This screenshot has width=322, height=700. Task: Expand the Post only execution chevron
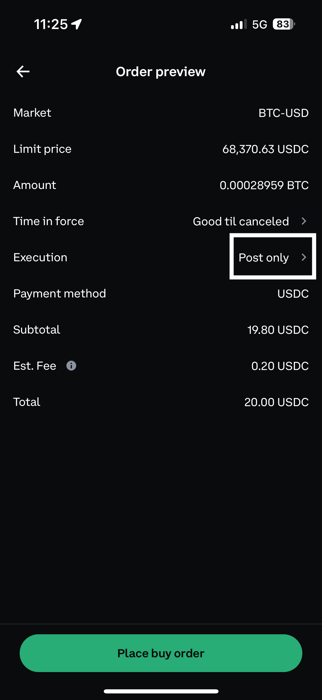(x=304, y=257)
